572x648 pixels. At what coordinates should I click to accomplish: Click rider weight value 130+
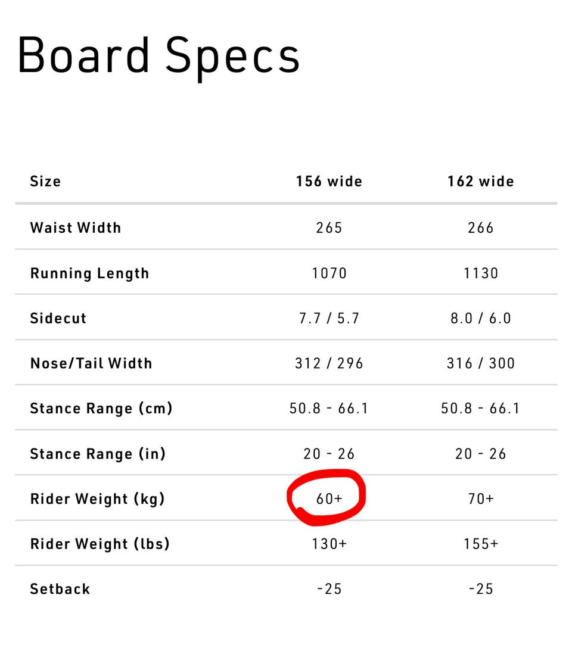(x=329, y=544)
